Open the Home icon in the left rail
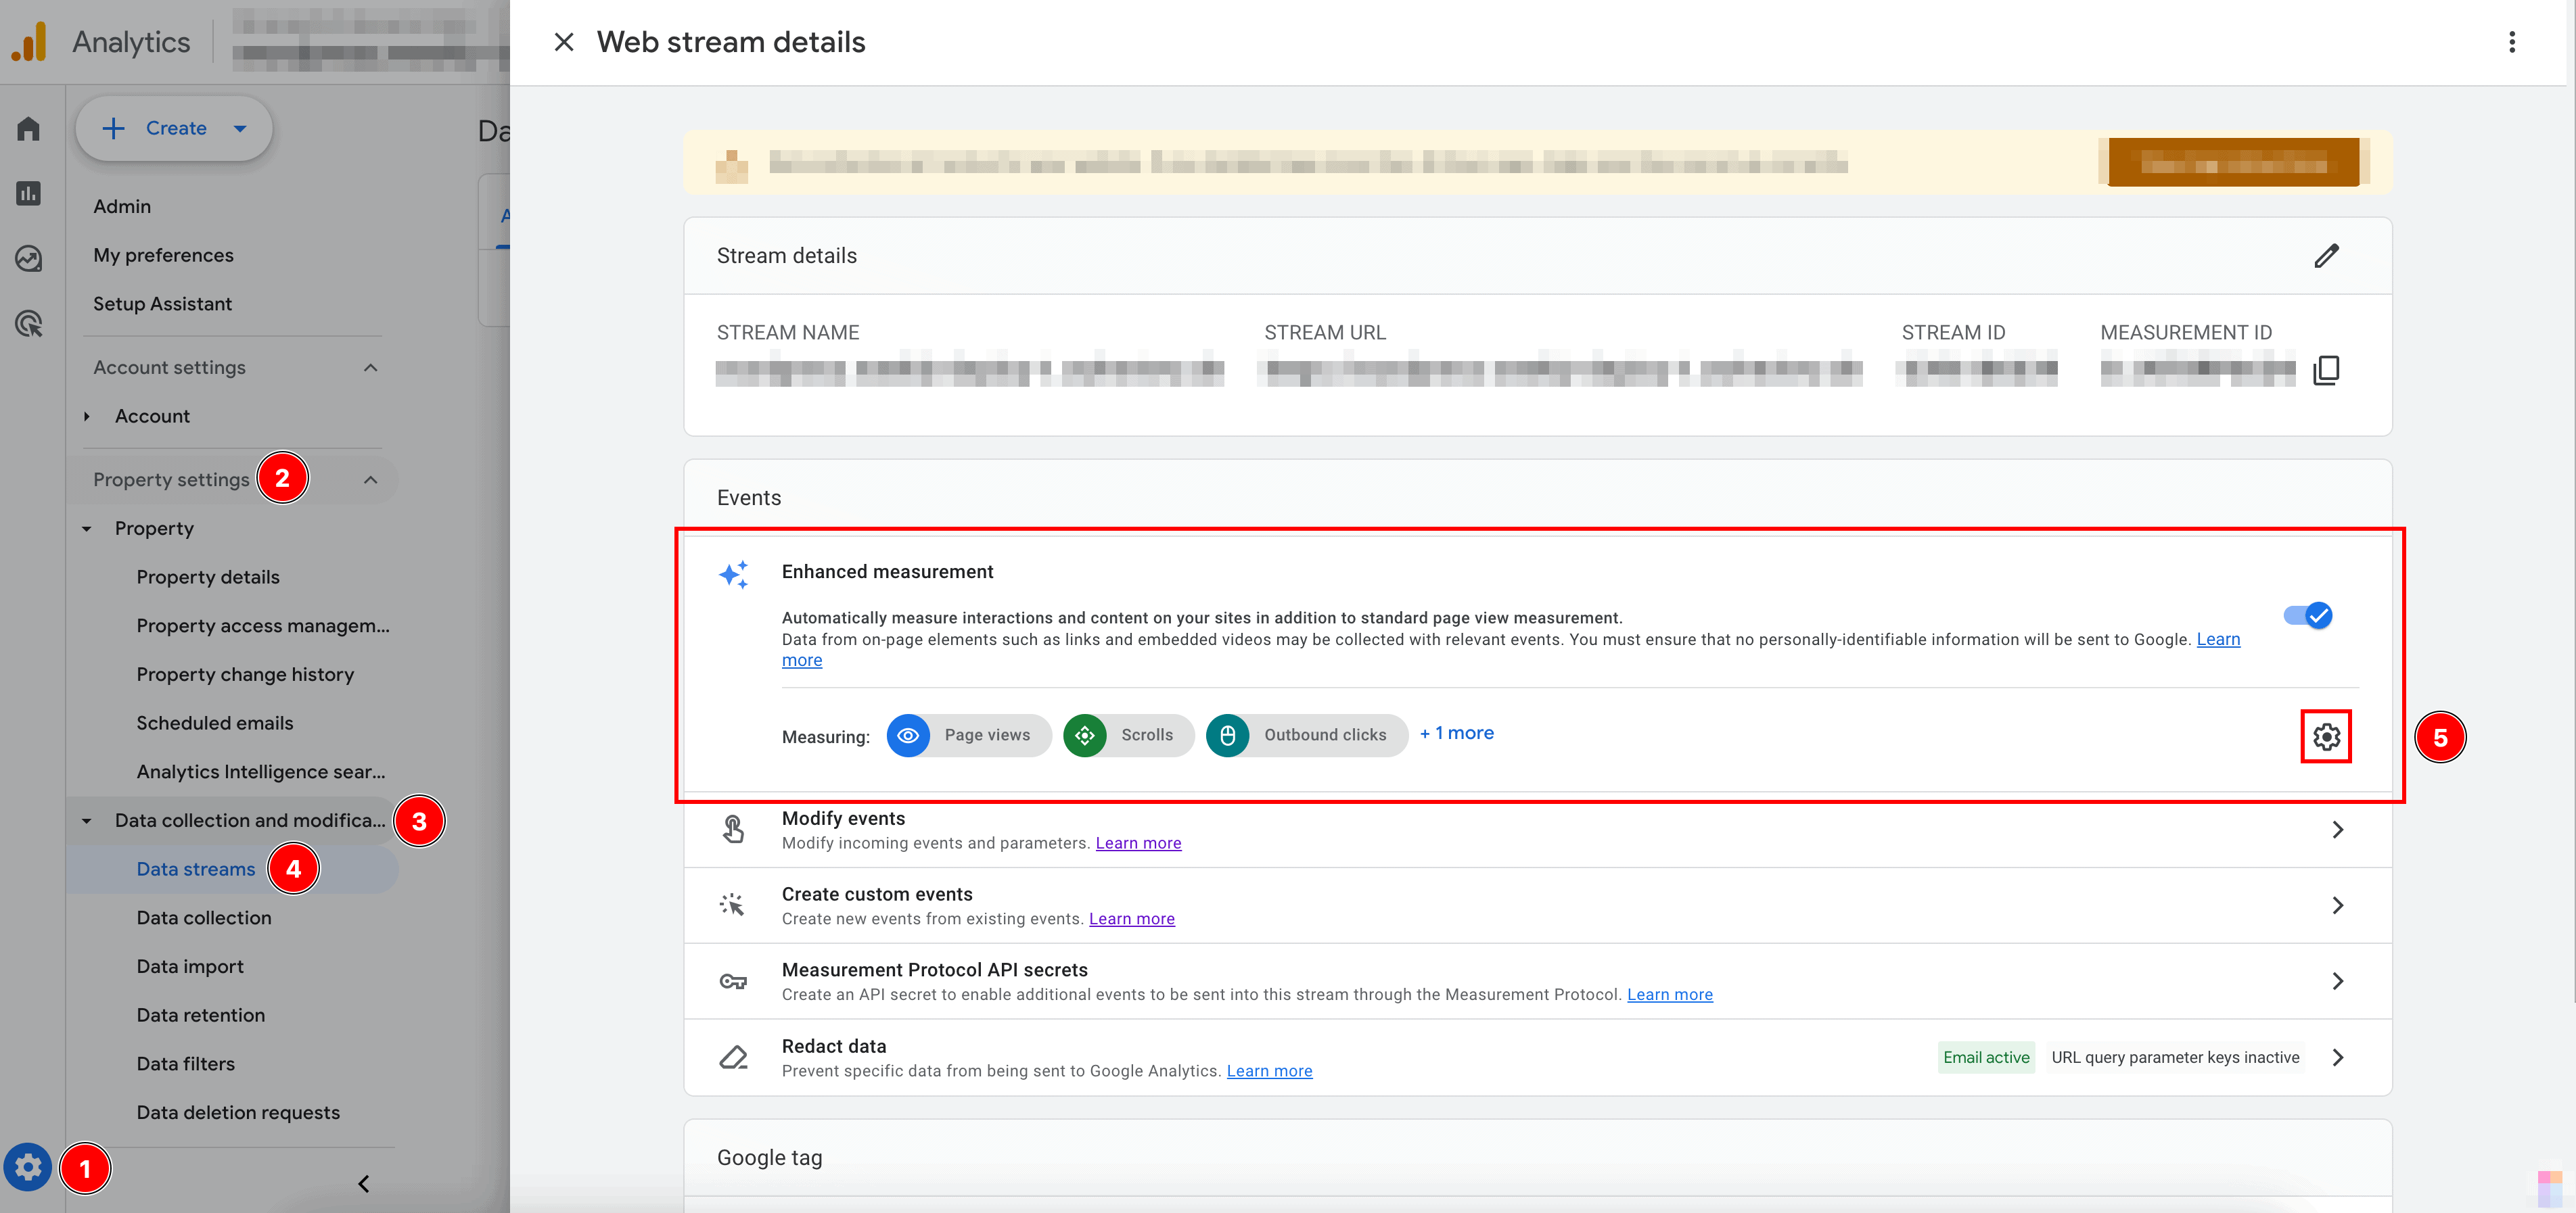 pos(28,129)
